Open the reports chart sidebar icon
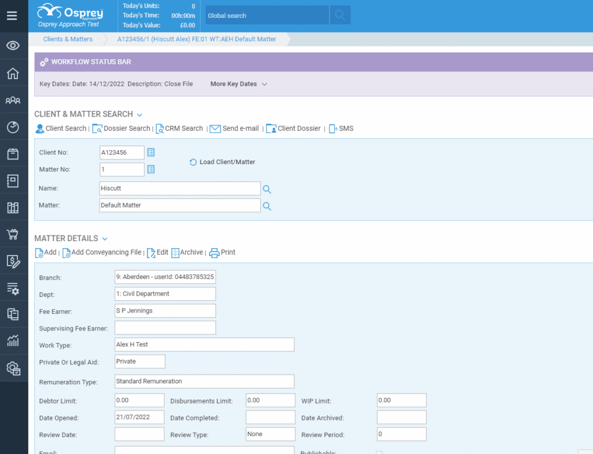This screenshot has height=454, width=593. pos(13,341)
